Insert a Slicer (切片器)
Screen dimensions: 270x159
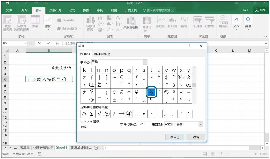pos(198,22)
